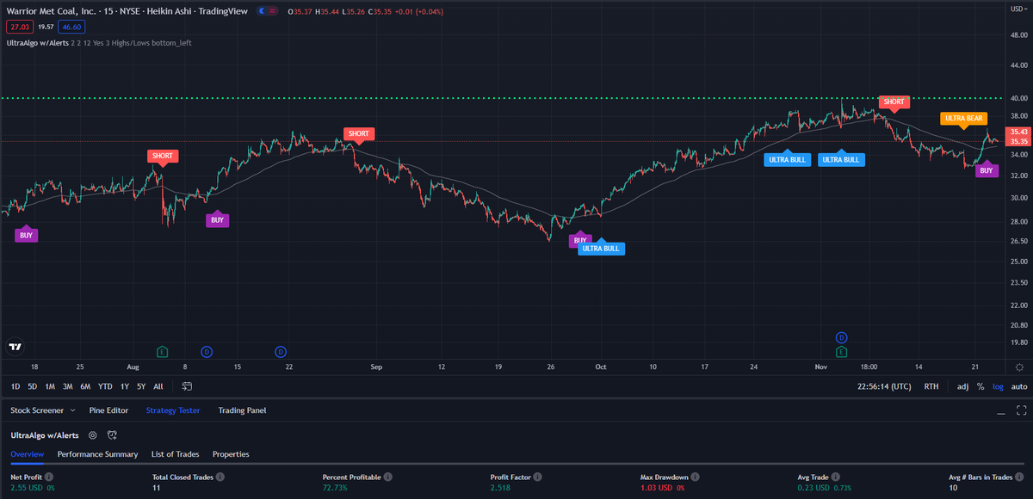Click the ULTRA BEAR signal label

point(963,119)
